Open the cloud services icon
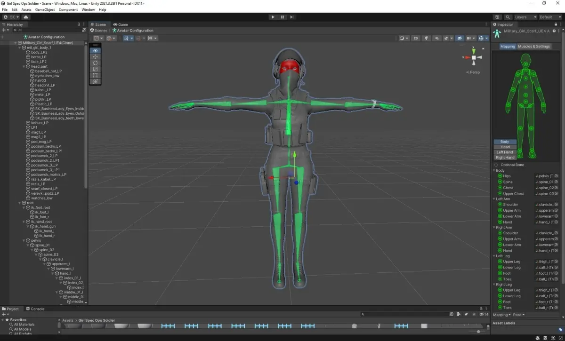Image resolution: width=565 pixels, height=341 pixels. point(25,17)
